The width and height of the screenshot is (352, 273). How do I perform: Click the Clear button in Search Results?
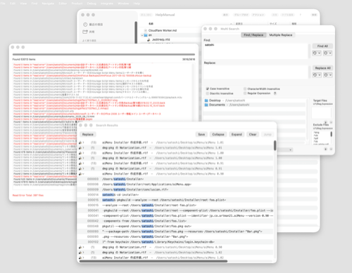click(253, 134)
